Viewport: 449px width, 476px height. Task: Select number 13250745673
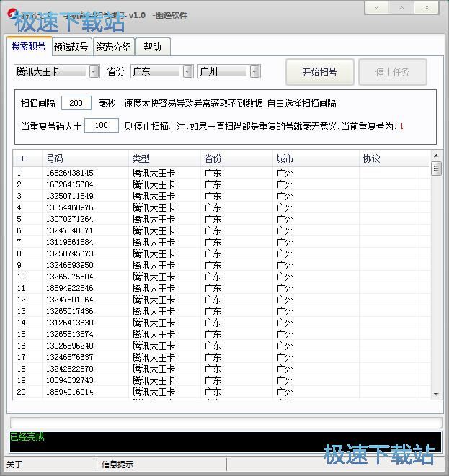70,253
